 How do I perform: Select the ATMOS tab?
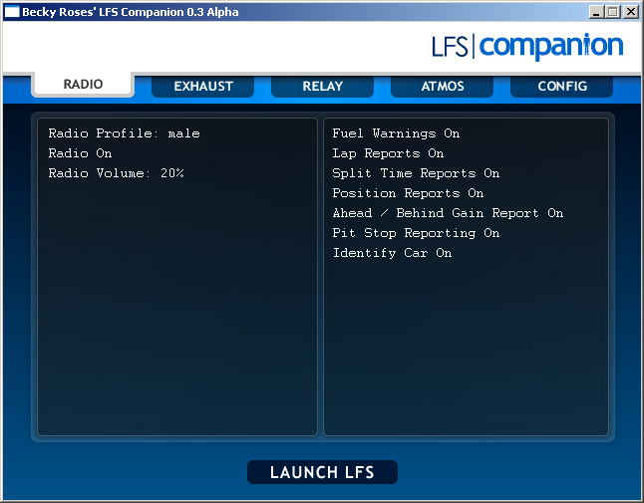coord(443,87)
